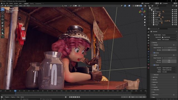Click the zoom magnifier icon in the viewport
Viewport: 178px width, 100px height.
pos(145,17)
